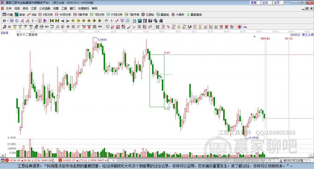Click the 4.9200 low price label
Image resolution: width=314 pixels, height=169 pixels.
click(254, 138)
